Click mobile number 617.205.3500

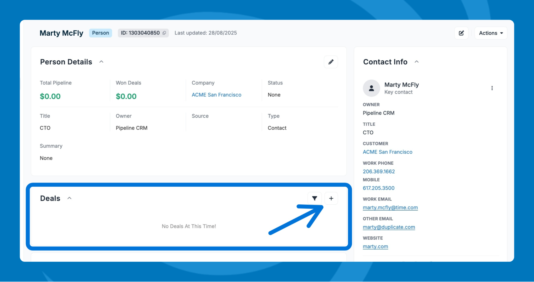pyautogui.click(x=379, y=188)
